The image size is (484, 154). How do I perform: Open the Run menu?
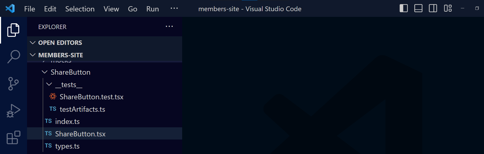tap(152, 9)
